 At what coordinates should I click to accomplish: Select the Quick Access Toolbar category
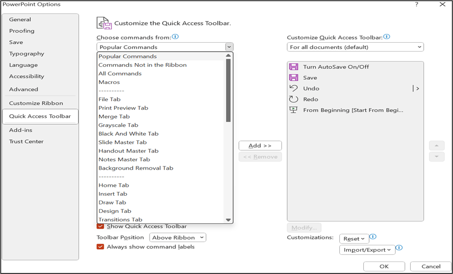point(40,116)
